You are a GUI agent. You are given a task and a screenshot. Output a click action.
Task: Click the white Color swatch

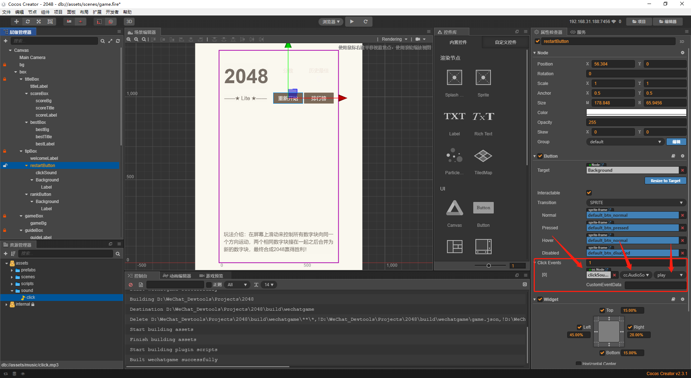point(636,112)
